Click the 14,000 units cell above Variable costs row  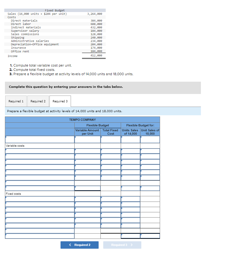point(131,139)
